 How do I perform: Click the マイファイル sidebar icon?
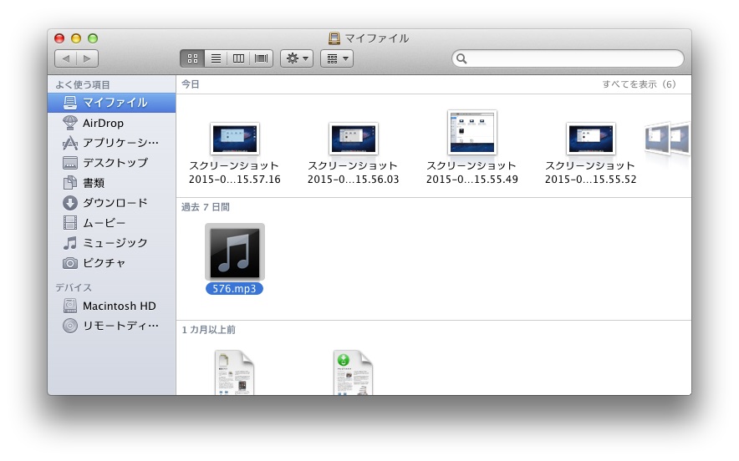(70, 103)
